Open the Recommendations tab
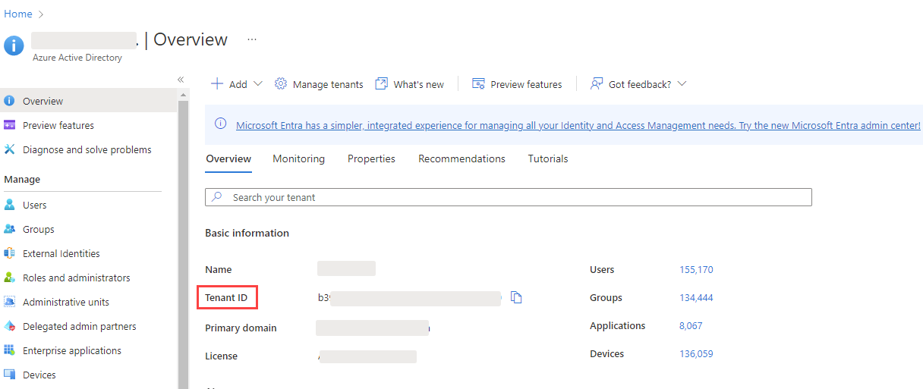The image size is (923, 389). click(x=461, y=158)
